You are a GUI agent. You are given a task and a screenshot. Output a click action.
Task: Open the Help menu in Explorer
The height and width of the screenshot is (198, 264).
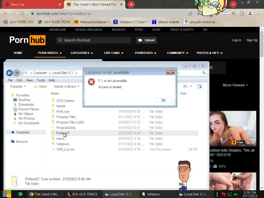pos(52,80)
